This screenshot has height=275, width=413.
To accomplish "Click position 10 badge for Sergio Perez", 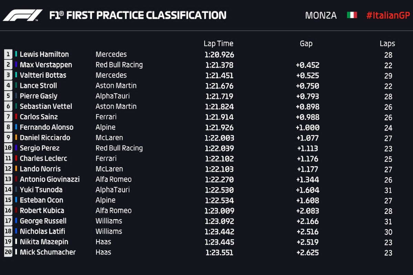I will [x=8, y=148].
